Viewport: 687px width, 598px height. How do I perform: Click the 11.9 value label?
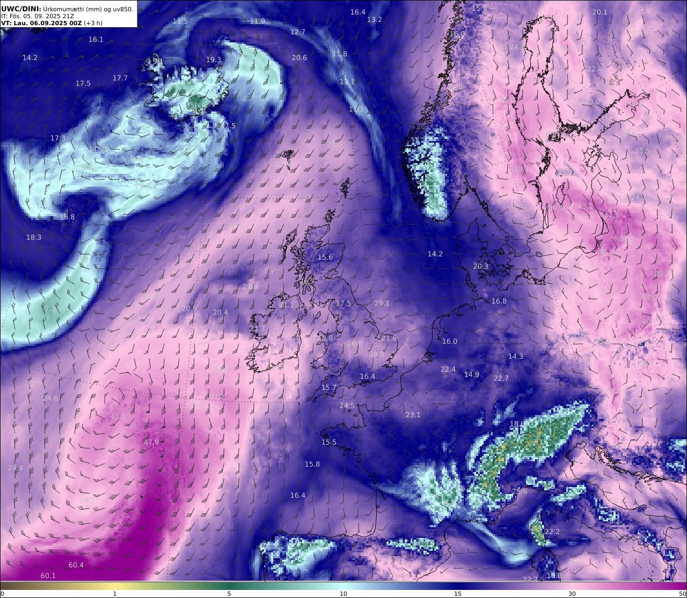pyautogui.click(x=258, y=21)
